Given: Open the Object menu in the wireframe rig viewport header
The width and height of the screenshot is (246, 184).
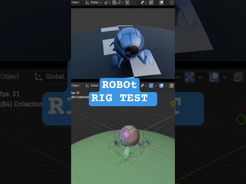Looking at the screenshot, I should click(x=75, y=85).
